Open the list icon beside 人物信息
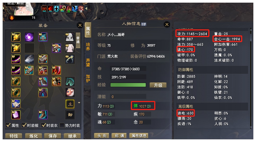This screenshot has width=256, height=142. click(144, 24)
